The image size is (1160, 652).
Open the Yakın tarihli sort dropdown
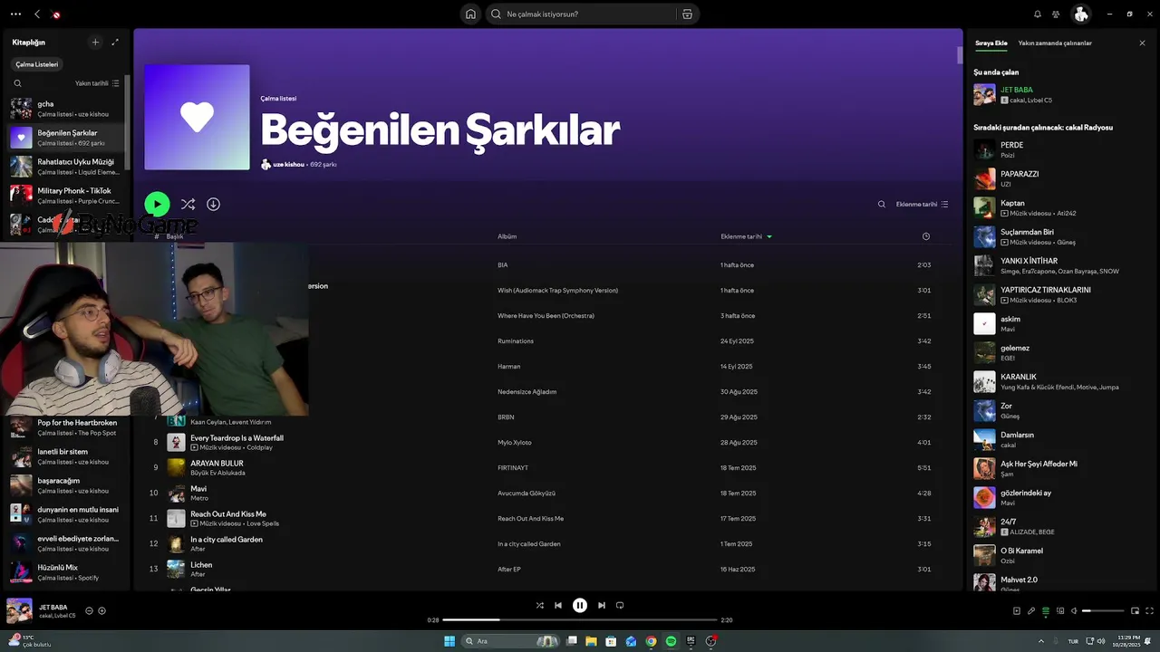pyautogui.click(x=97, y=83)
